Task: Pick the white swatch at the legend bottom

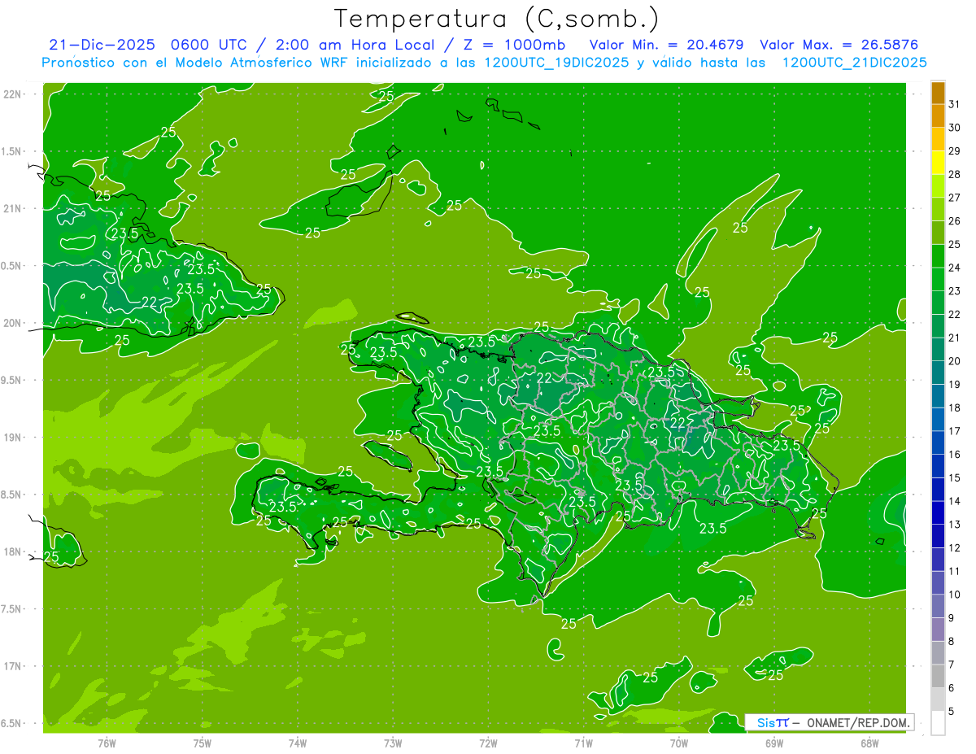Action: [938, 723]
